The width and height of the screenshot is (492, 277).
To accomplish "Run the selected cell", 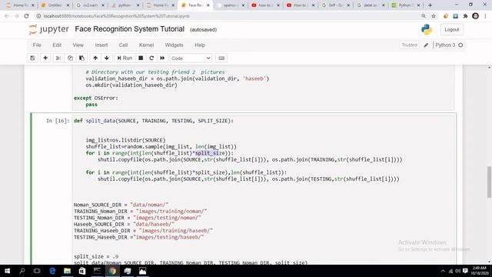I will [x=125, y=58].
